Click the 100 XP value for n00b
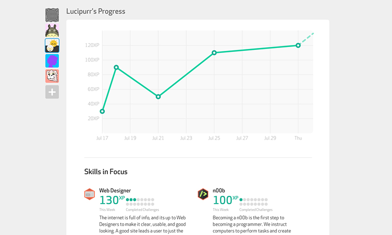The image size is (392, 235). coord(225,200)
